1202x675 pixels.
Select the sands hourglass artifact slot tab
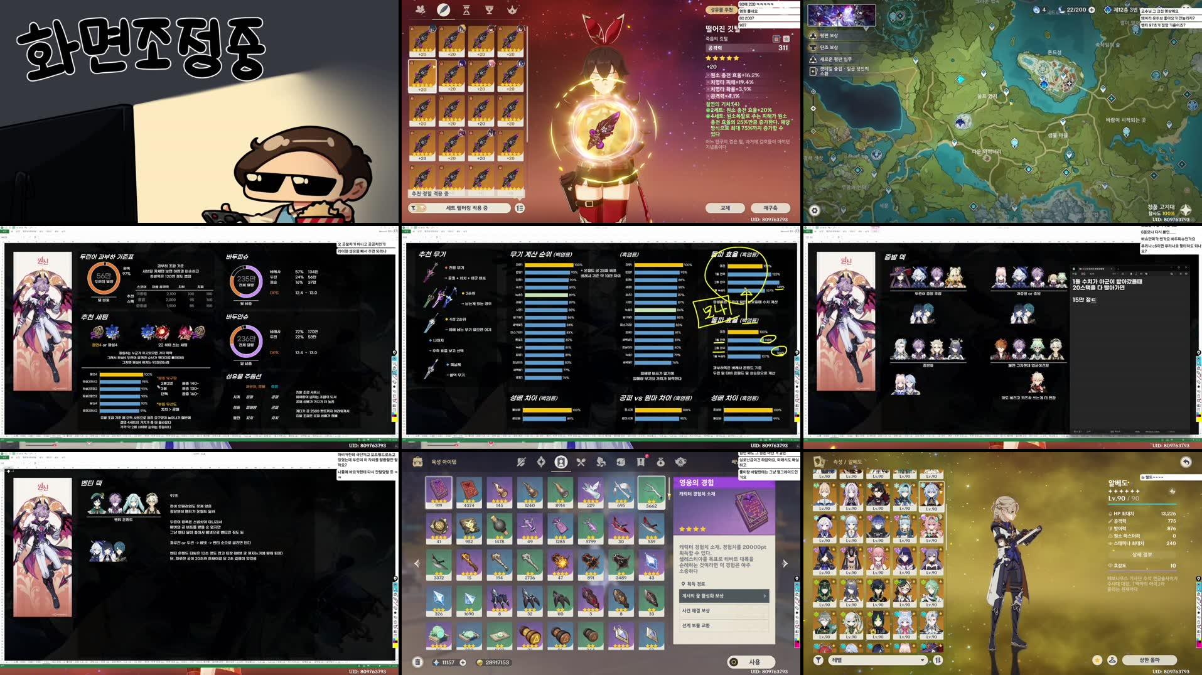point(466,9)
